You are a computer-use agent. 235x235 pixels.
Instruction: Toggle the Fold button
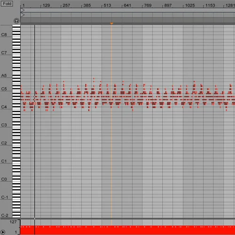7,4
